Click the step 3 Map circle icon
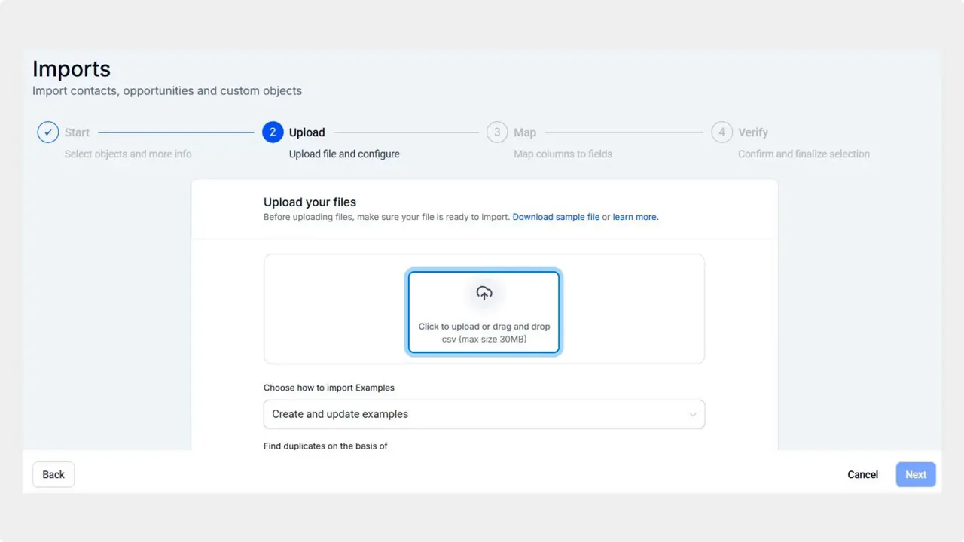The image size is (964, 542). 497,132
